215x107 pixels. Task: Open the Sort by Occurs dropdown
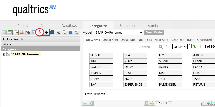tap(180, 47)
